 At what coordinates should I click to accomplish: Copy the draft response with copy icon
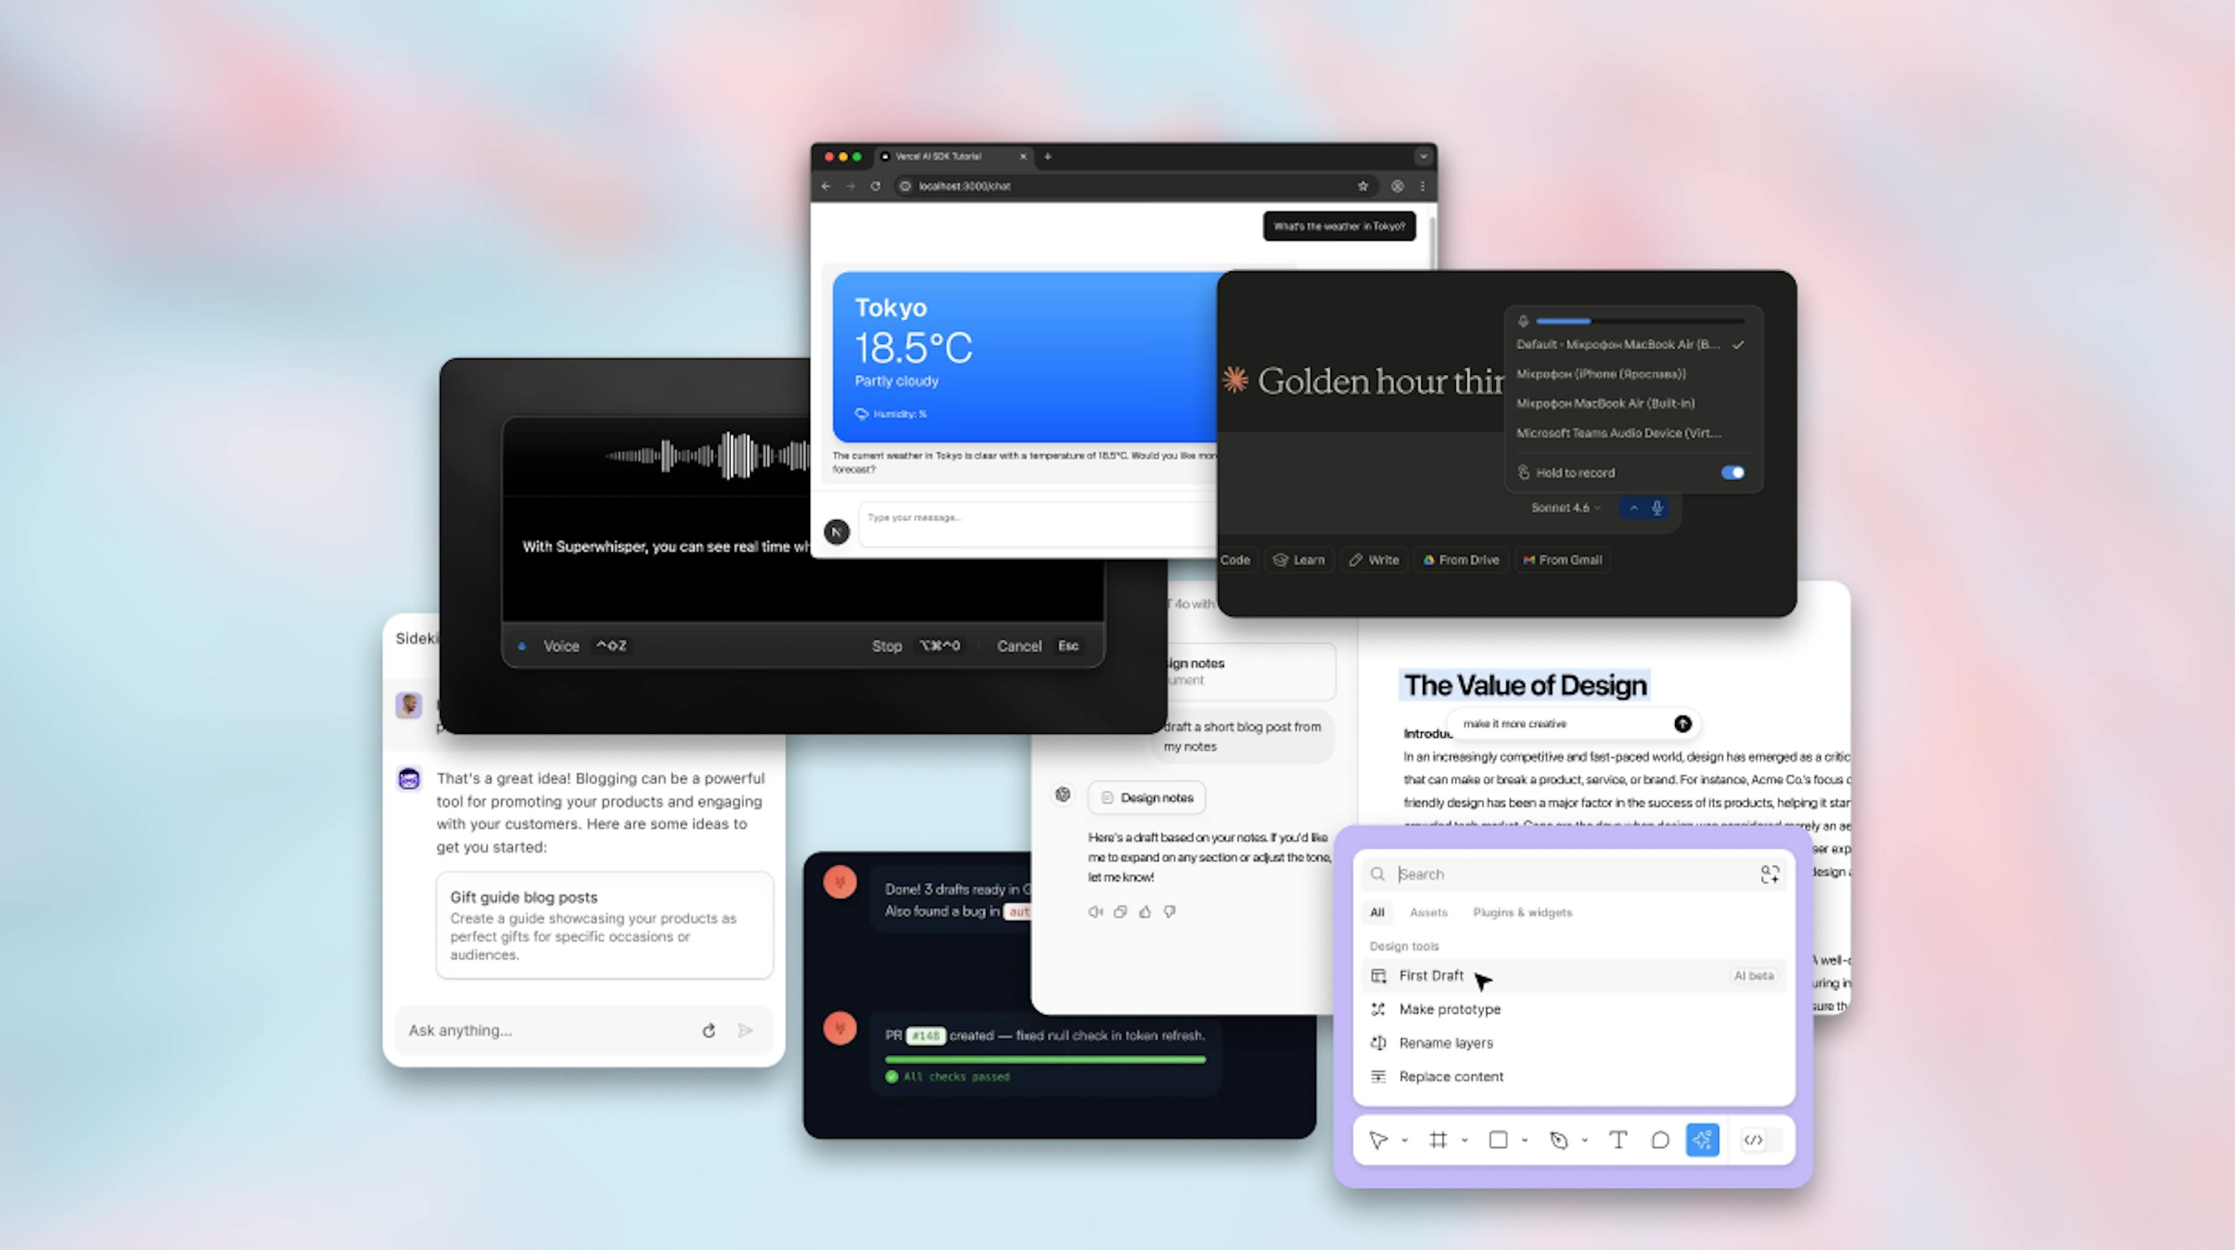(1120, 912)
